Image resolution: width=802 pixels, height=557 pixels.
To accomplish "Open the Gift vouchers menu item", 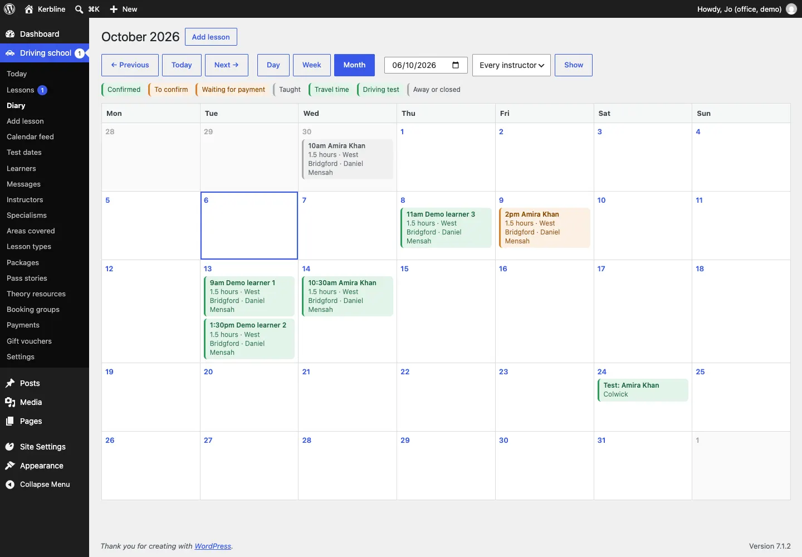I will pos(29,341).
